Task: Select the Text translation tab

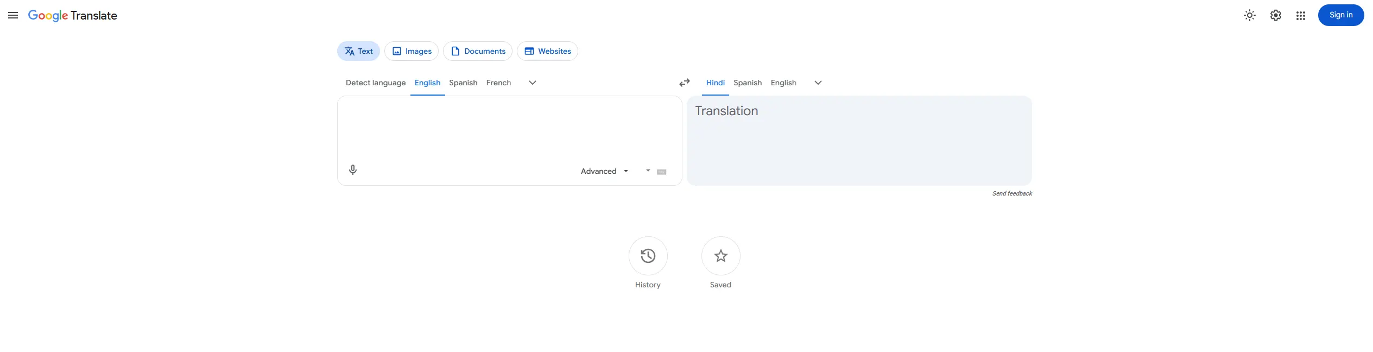Action: click(358, 51)
